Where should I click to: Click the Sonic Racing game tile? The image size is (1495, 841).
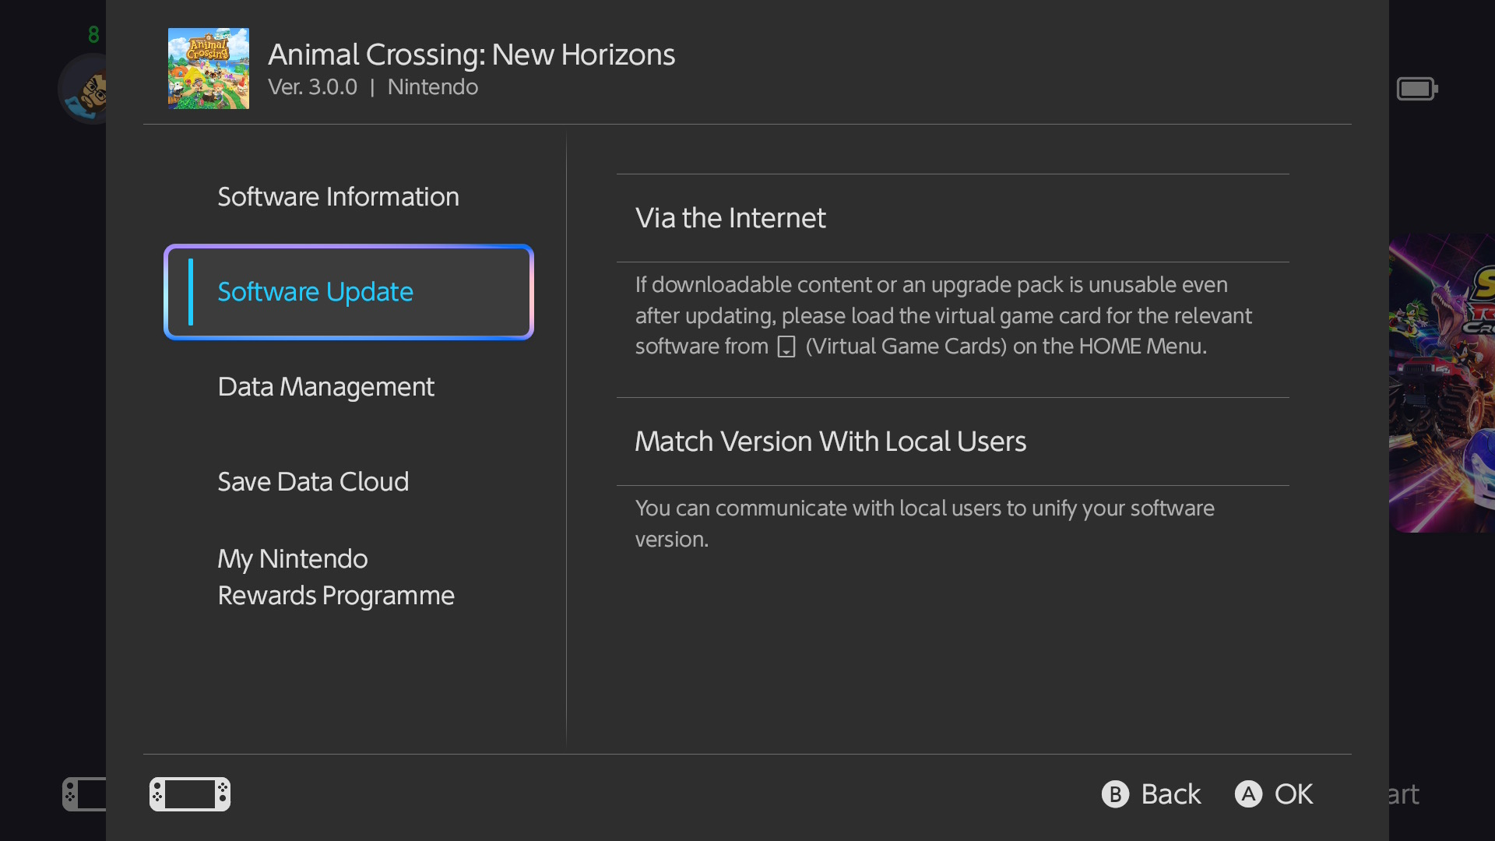1442,383
